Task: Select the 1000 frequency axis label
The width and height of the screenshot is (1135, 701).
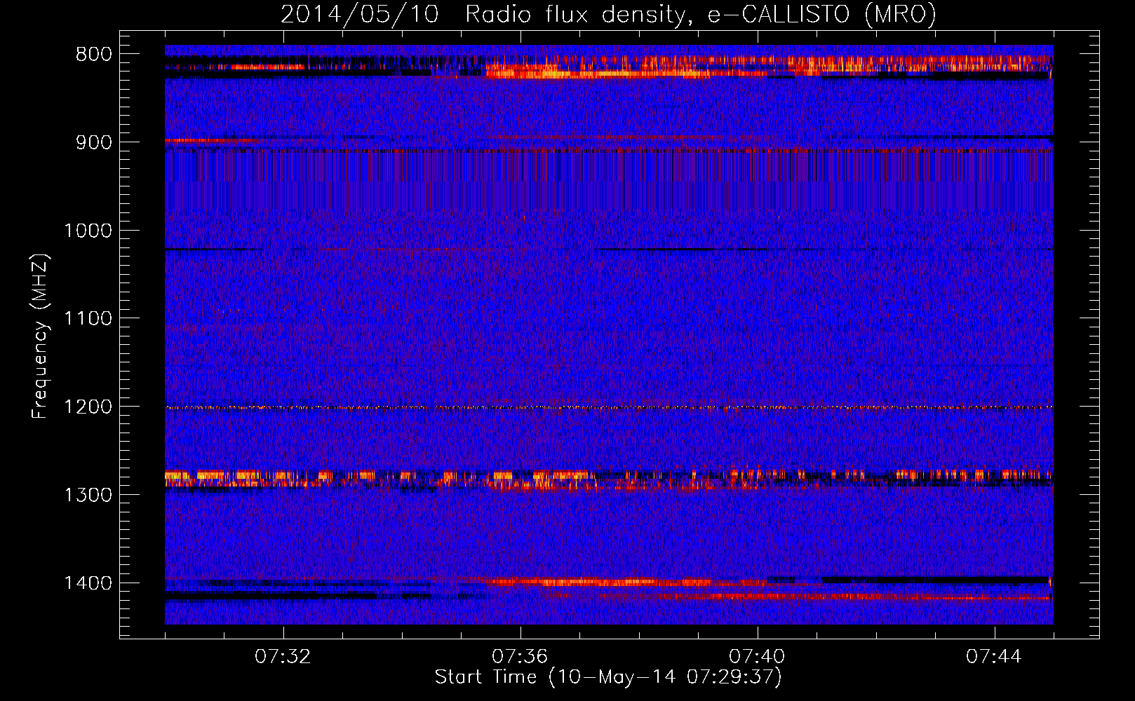Action: pos(88,231)
